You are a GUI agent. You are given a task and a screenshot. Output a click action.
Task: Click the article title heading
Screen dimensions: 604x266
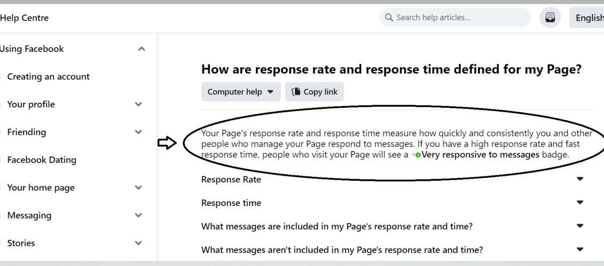pos(391,70)
